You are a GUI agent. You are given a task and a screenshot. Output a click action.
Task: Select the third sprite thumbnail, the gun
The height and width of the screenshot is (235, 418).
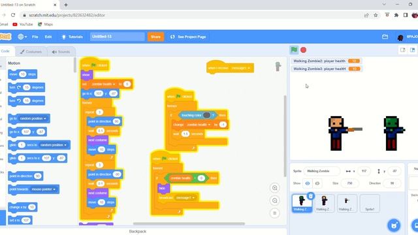(x=347, y=203)
